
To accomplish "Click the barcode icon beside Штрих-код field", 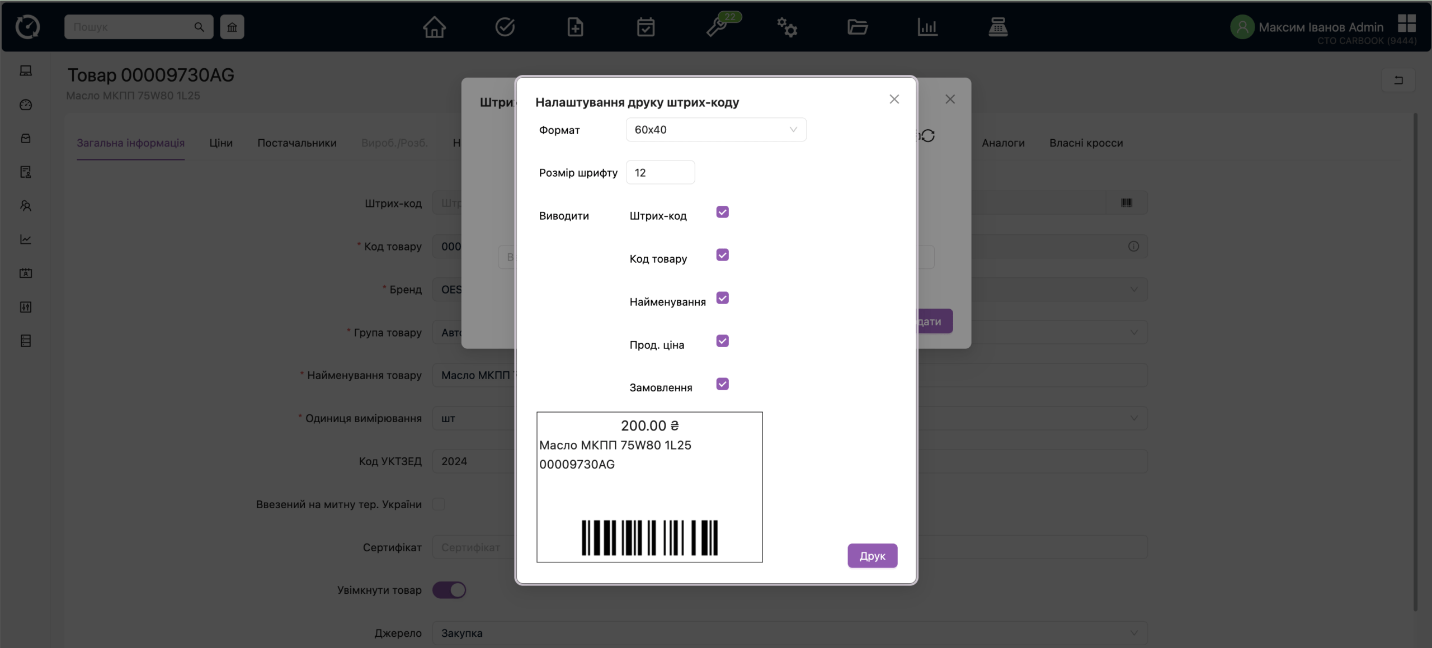I will tap(1127, 203).
